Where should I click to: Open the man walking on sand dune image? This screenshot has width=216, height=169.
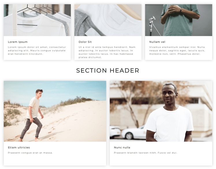tap(55, 111)
